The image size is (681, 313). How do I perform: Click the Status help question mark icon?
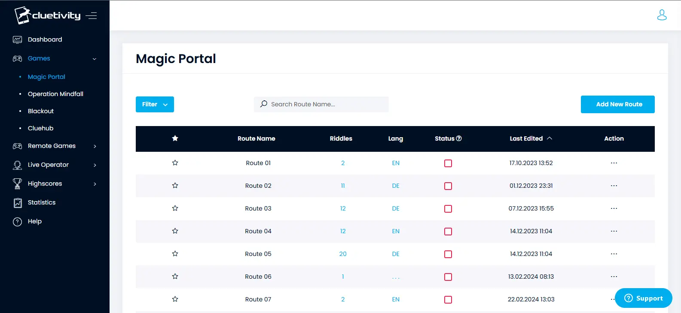[459, 138]
